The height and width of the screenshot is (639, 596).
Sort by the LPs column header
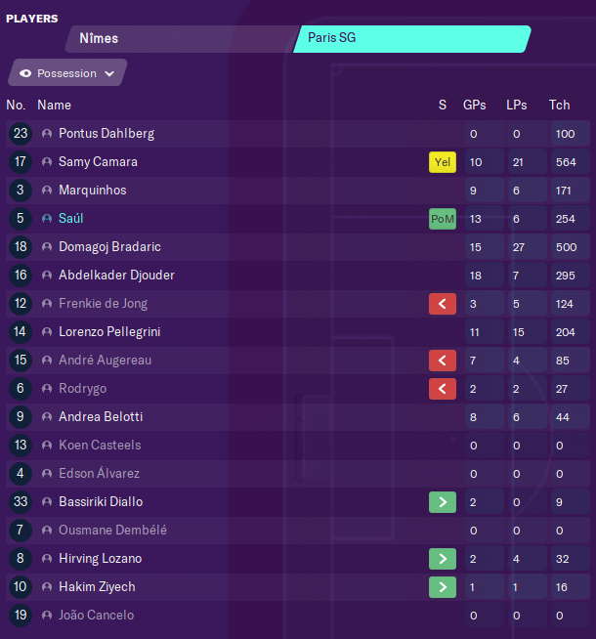tap(517, 106)
